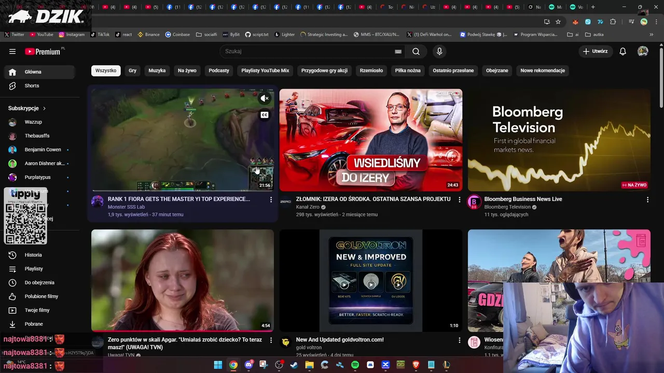Image resolution: width=664 pixels, height=373 pixels.
Task: Open the Chrome extensions puzzle icon
Action: (613, 22)
